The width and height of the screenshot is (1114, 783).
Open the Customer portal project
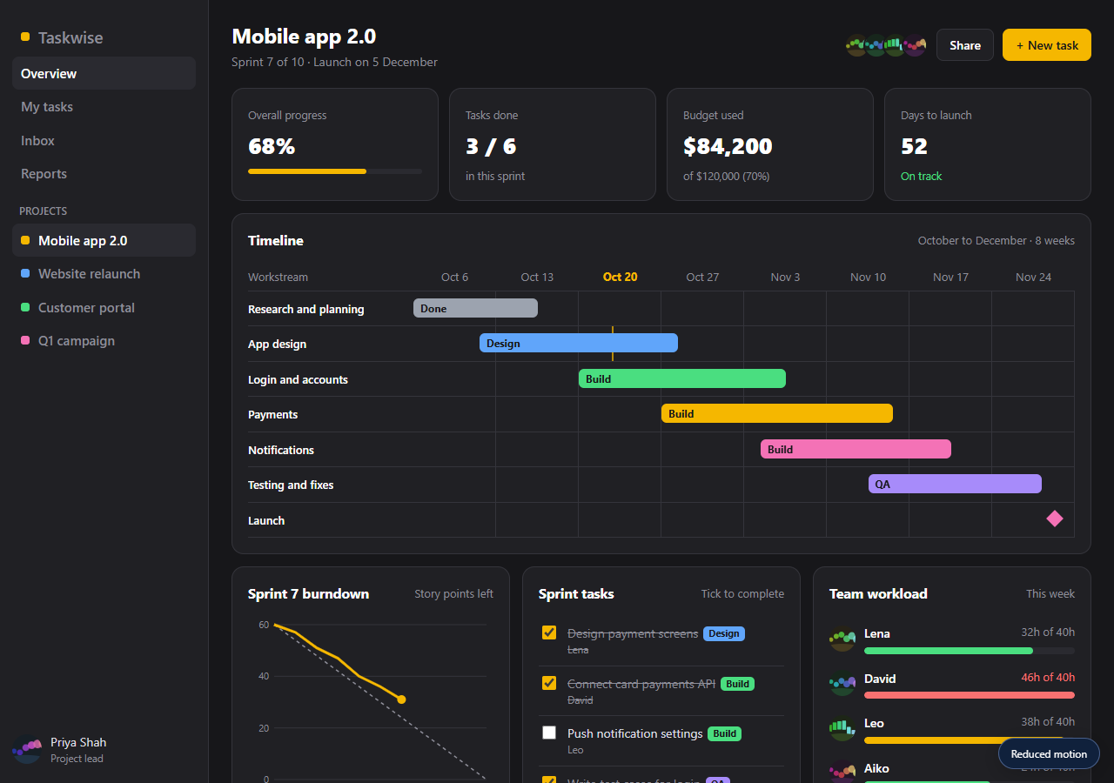104,307
